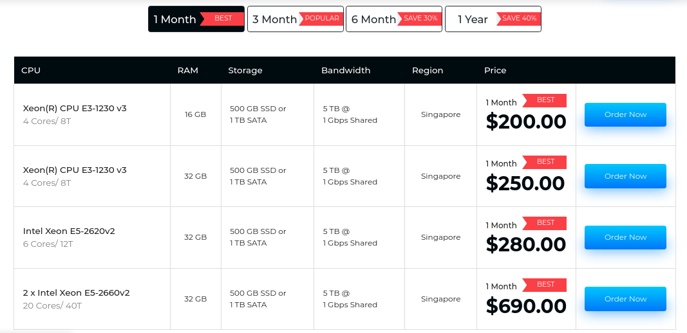Screen dimensions: 687x333
Task: Order the $250.00 server with 32 GB RAM
Action: (625, 176)
